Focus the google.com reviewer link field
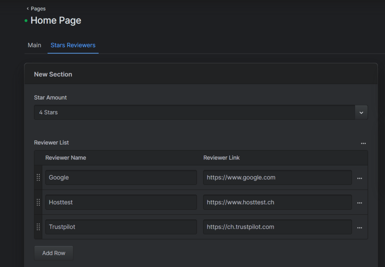Screen dimensions: 385x267 click(277, 178)
